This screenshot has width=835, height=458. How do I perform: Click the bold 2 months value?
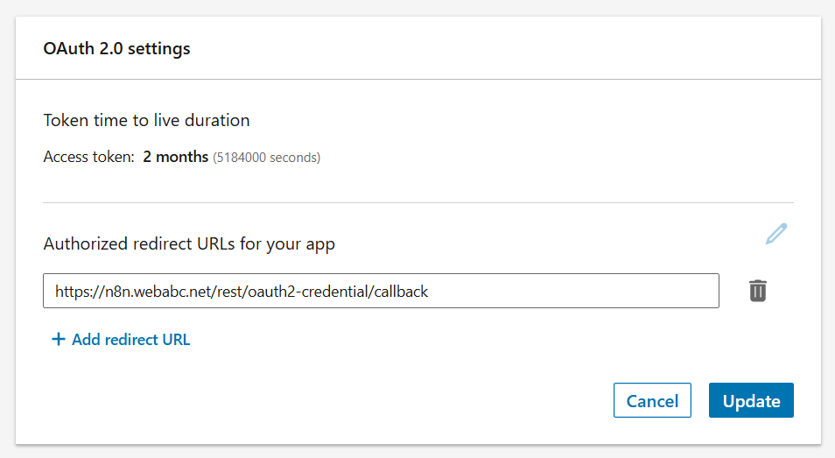coord(175,158)
